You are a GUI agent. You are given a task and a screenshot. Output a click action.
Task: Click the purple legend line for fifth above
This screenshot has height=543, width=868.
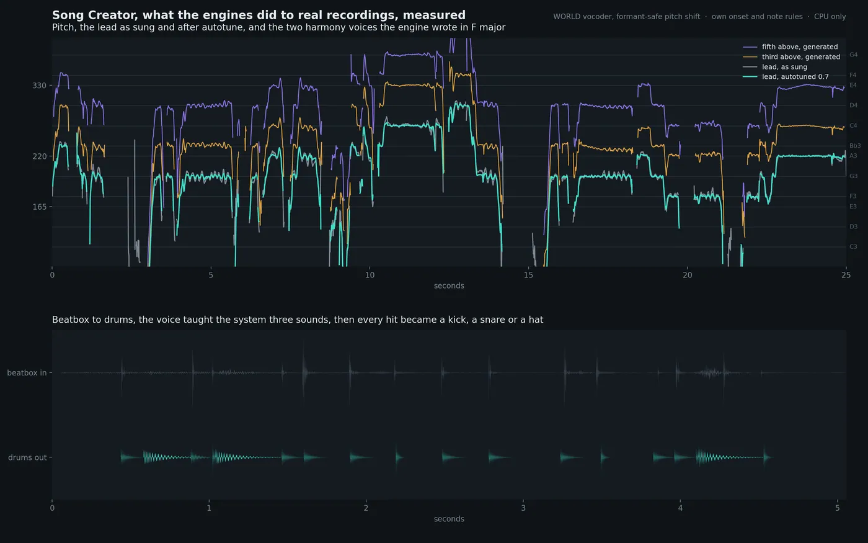750,47
